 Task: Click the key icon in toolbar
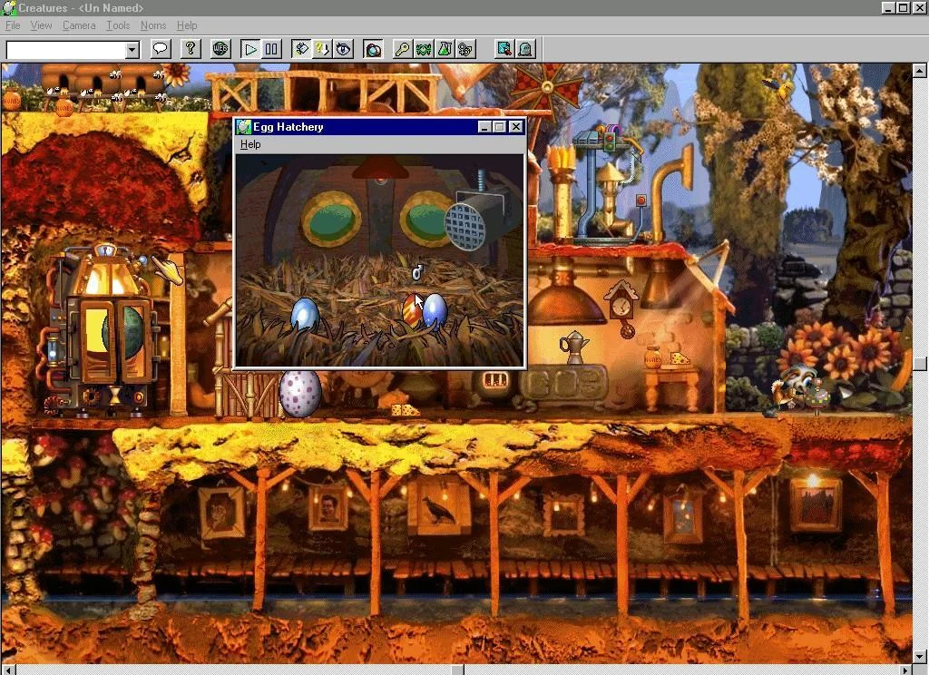402,49
